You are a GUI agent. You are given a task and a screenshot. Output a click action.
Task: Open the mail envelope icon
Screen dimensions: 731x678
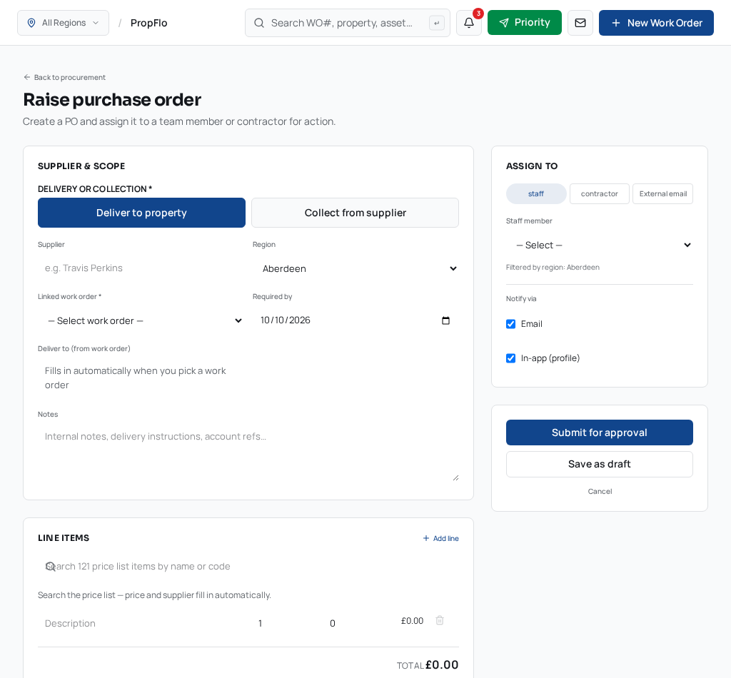[x=580, y=23]
